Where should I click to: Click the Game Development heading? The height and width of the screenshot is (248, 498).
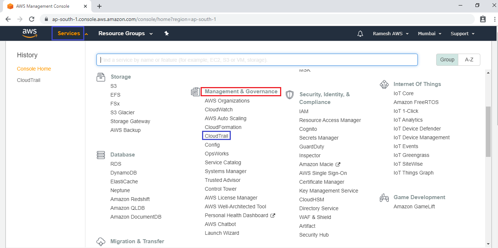coord(419,197)
